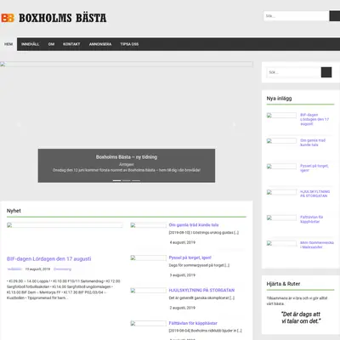Click the date 3 augusti, 2019
Image resolution: width=340 pixels, height=340 pixels.
tap(183, 275)
